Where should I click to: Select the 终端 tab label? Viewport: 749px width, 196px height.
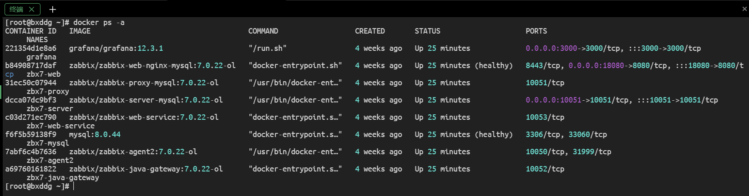tap(16, 9)
